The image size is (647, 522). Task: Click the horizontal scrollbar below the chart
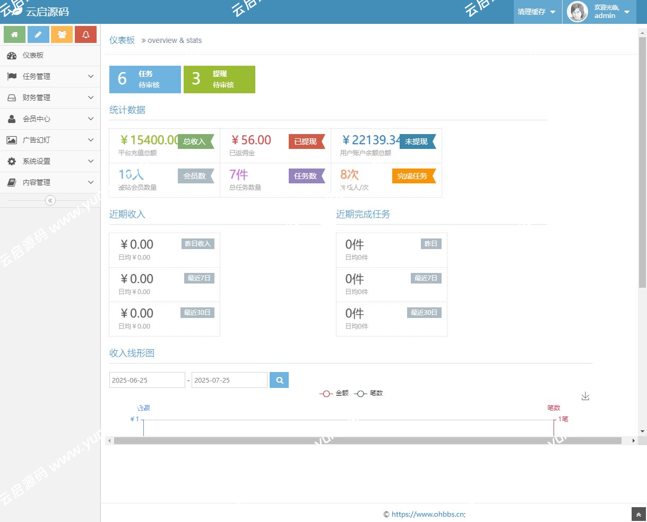(367, 440)
